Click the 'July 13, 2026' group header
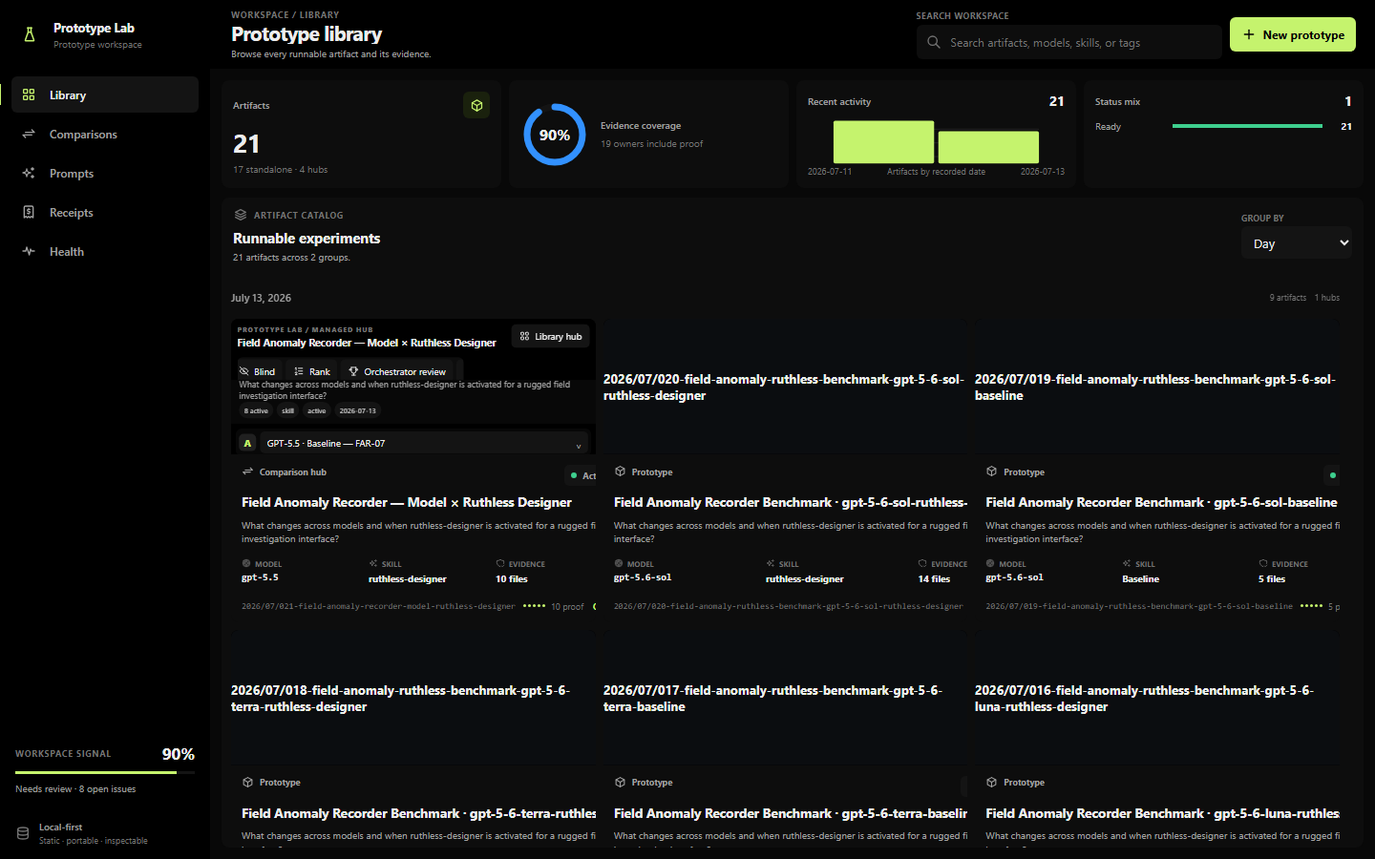The width and height of the screenshot is (1375, 859). [261, 298]
